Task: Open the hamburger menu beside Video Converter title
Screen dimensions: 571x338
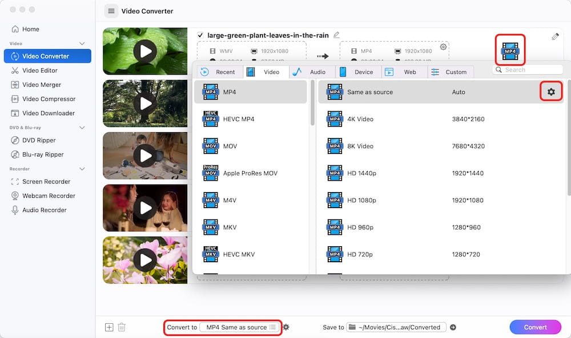Action: (x=111, y=11)
